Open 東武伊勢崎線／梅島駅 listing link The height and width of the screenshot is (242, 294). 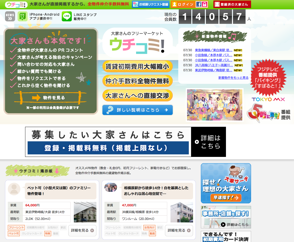tap(214, 70)
